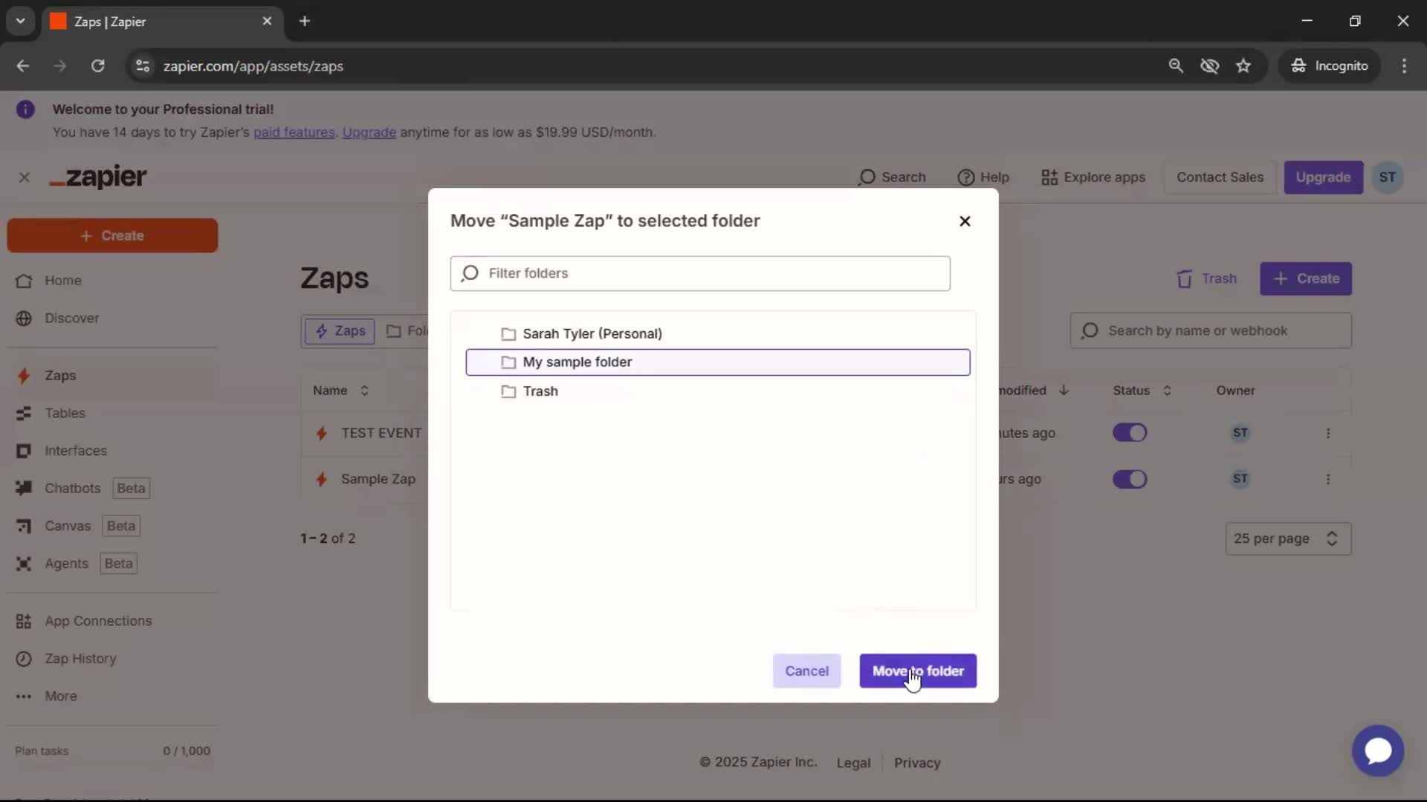Toggle Sample Zap status switch

pyautogui.click(x=1130, y=479)
